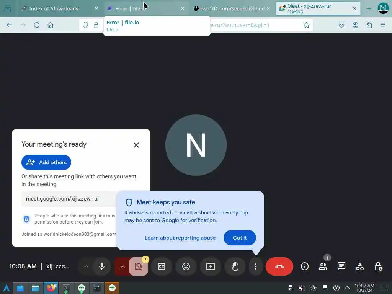392x294 pixels.
Task: Close the Meet tab
Action: coord(354,8)
